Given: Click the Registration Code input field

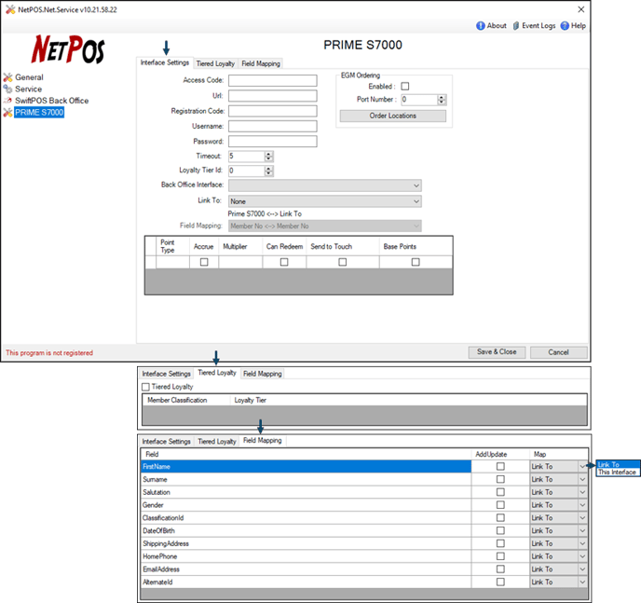Looking at the screenshot, I should tap(273, 111).
